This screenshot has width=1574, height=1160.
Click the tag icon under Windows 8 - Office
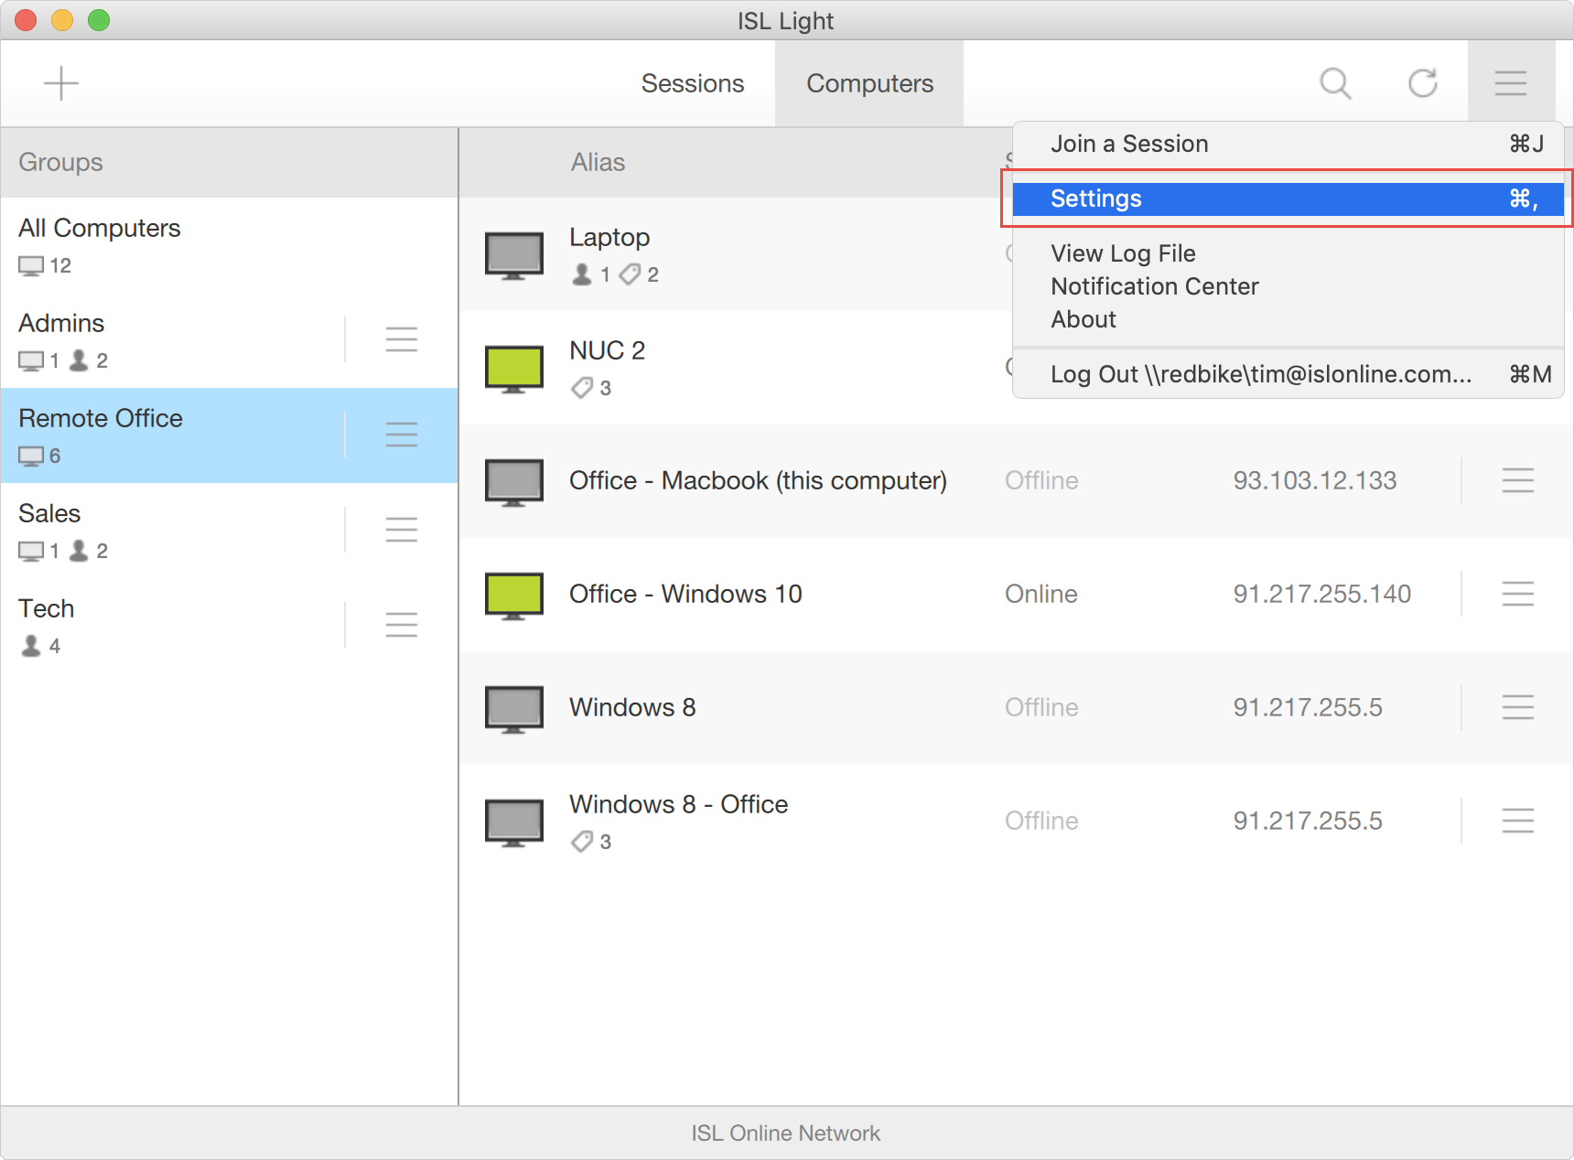coord(582,842)
